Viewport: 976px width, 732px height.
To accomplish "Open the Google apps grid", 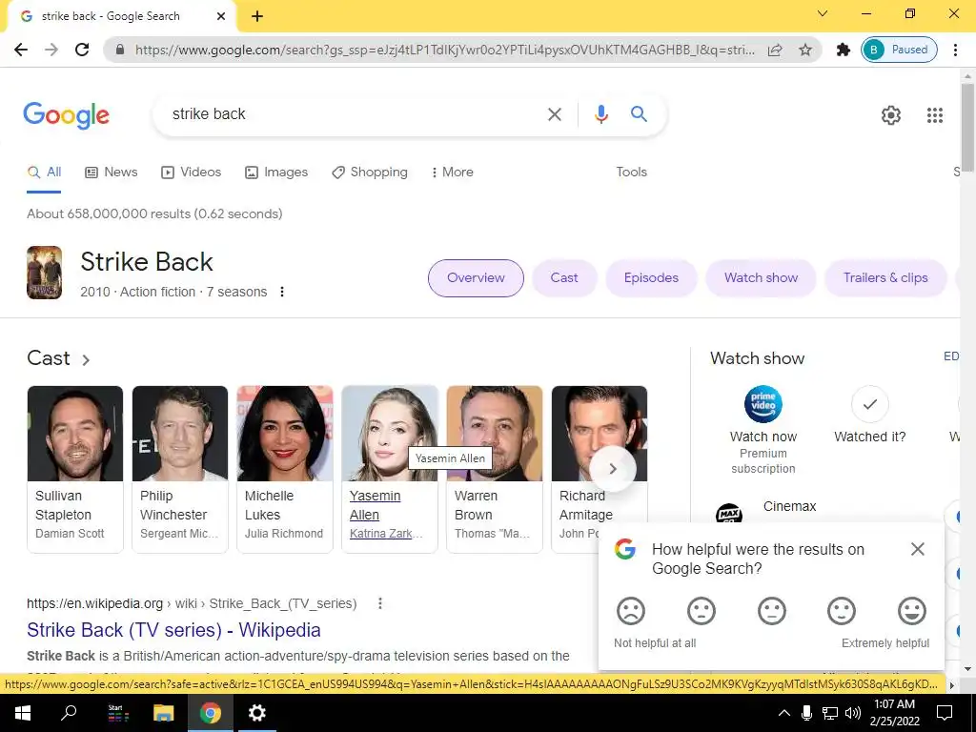I will point(935,115).
